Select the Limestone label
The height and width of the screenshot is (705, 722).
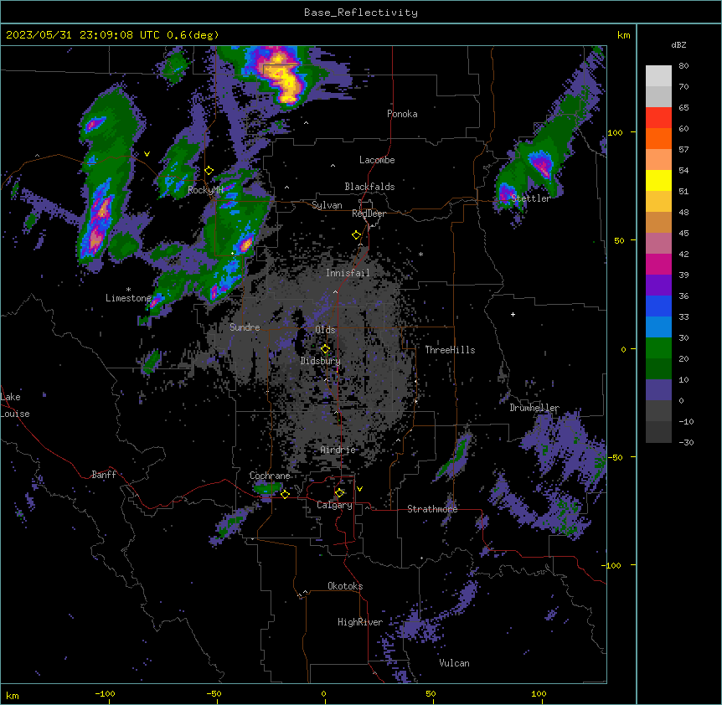tap(128, 298)
